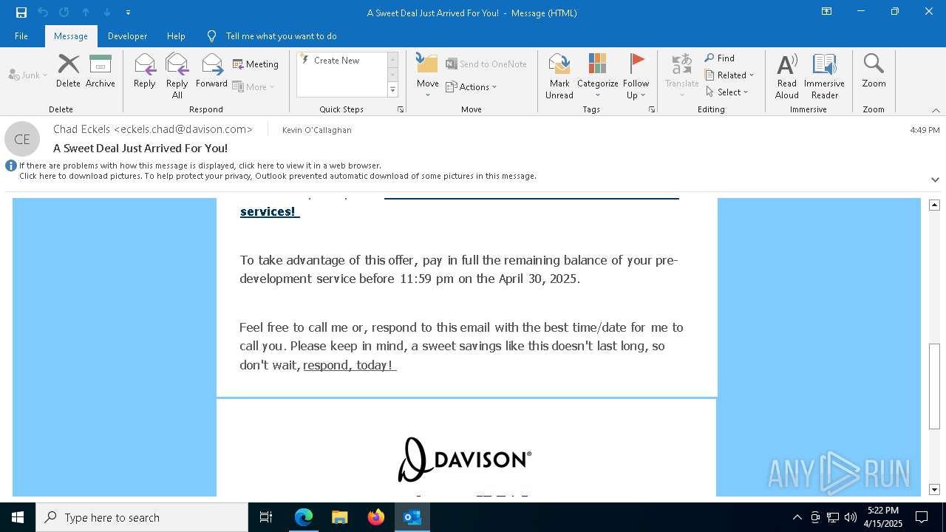Open Ribbon Display Options
946x532 pixels.
[827, 12]
